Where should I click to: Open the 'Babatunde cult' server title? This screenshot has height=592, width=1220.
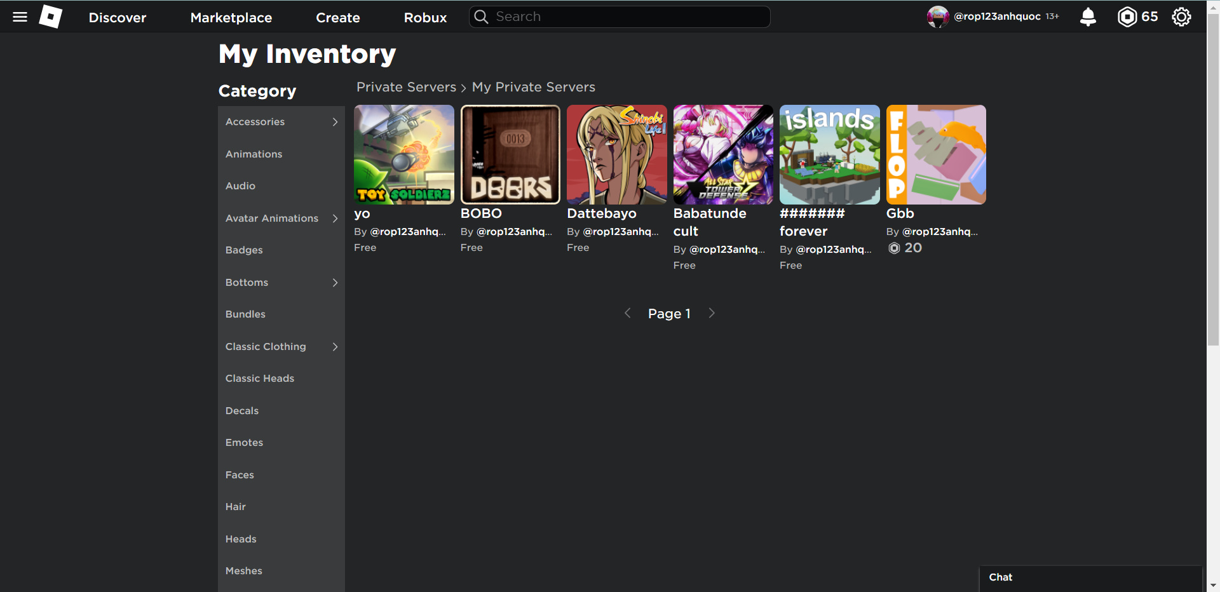pyautogui.click(x=710, y=222)
